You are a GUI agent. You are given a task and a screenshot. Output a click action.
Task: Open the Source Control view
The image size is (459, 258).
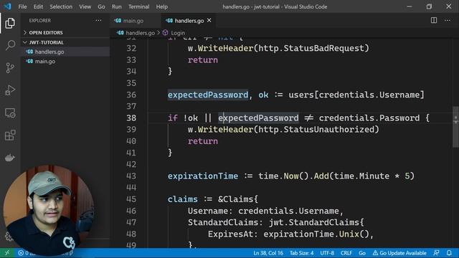(10, 68)
